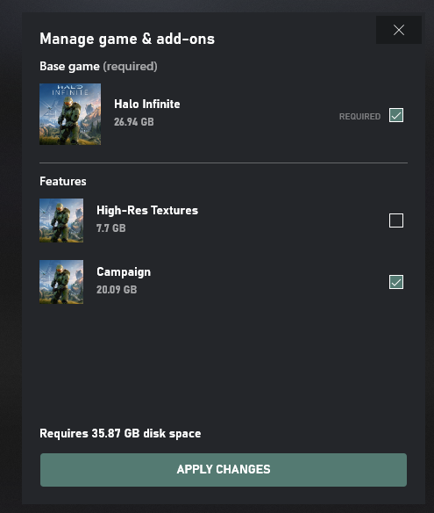Image resolution: width=434 pixels, height=513 pixels.
Task: Uncheck the Campaign feature checkbox
Action: (396, 282)
